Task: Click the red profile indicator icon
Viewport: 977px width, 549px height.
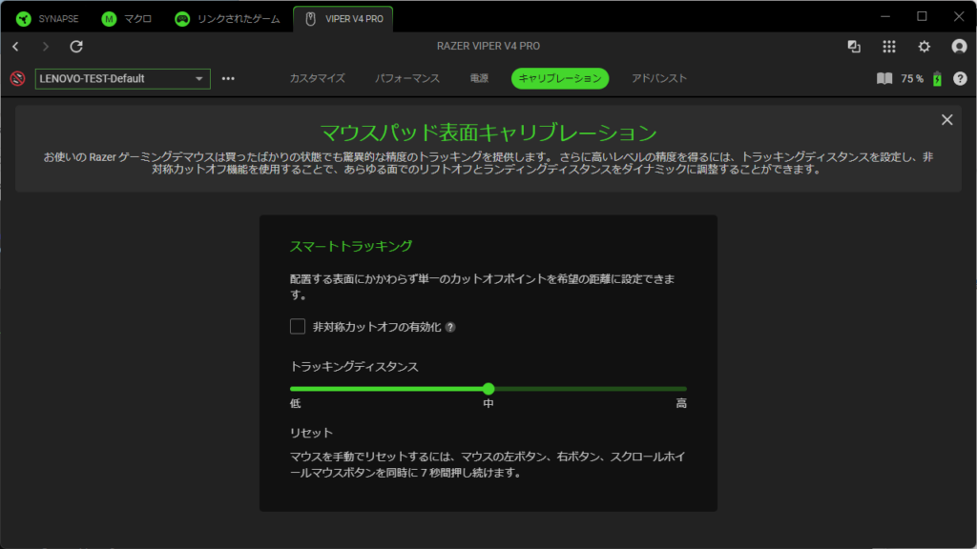Action: [16, 78]
